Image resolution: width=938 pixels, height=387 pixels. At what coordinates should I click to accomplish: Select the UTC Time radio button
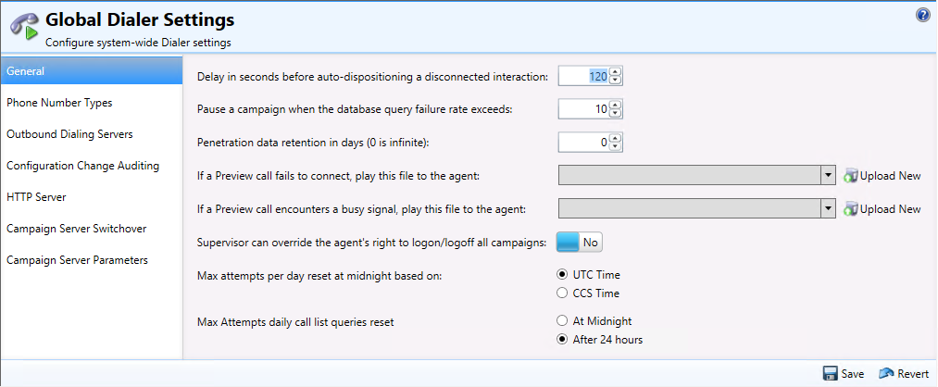[562, 274]
